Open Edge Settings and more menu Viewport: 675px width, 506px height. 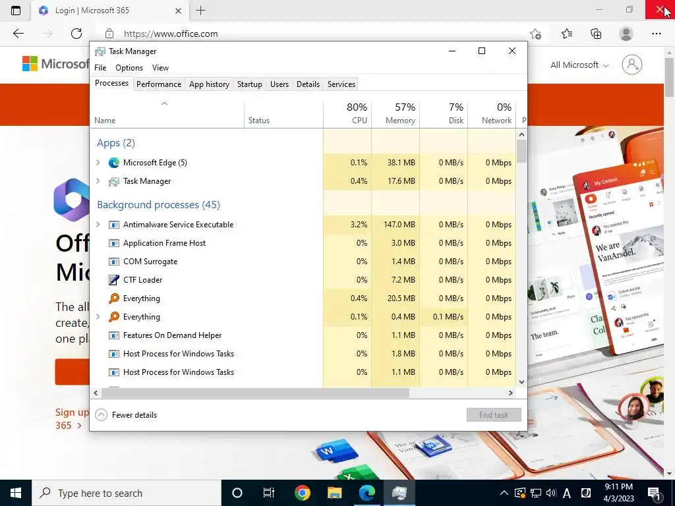[656, 34]
